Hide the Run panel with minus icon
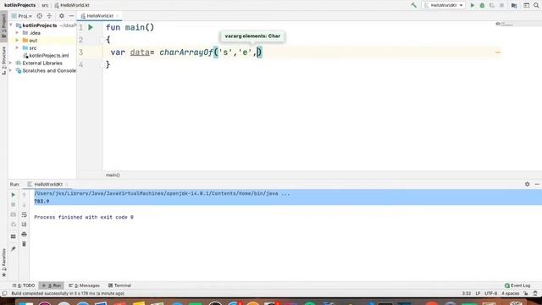 (x=537, y=185)
